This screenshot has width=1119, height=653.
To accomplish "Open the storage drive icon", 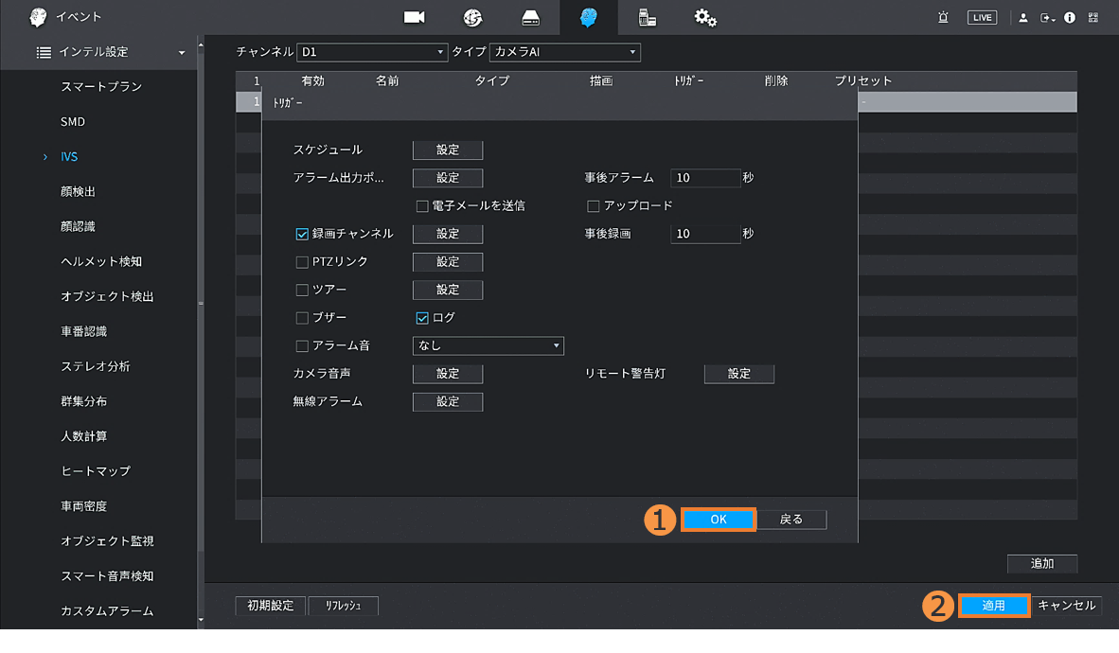I will pos(531,17).
